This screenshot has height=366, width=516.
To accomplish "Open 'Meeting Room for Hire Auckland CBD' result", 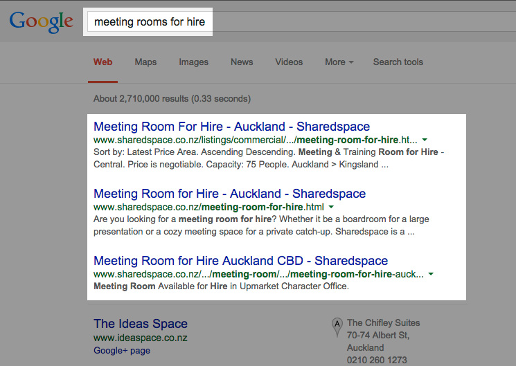I will 240,261.
